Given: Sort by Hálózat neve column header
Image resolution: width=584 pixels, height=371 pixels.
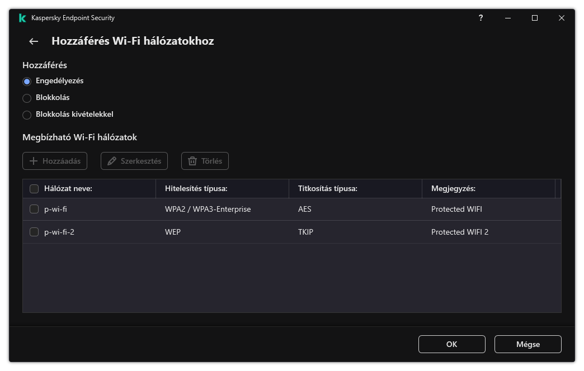Looking at the screenshot, I should pyautogui.click(x=68, y=189).
